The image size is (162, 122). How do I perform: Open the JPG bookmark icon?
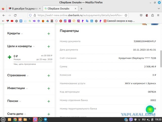tap(78, 21)
